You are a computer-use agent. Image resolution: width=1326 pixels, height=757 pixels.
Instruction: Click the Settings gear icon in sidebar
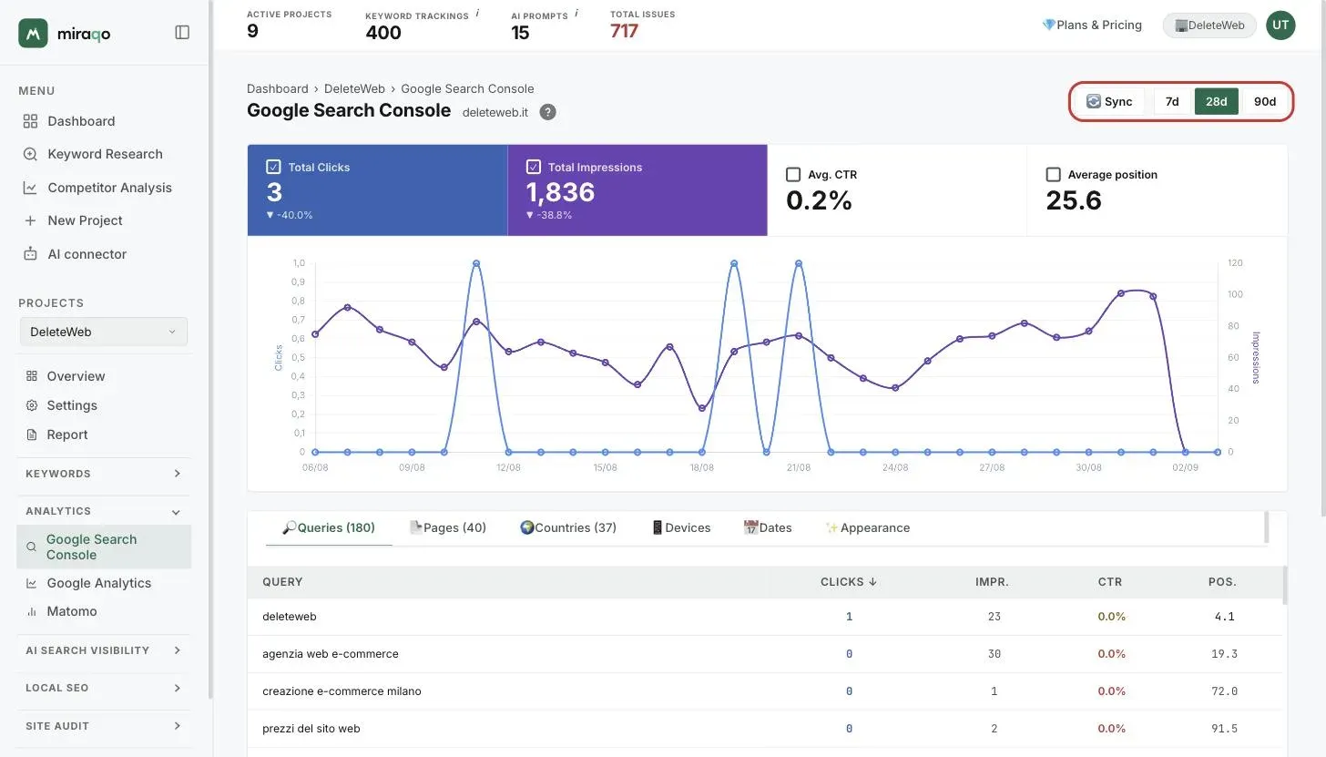(32, 405)
